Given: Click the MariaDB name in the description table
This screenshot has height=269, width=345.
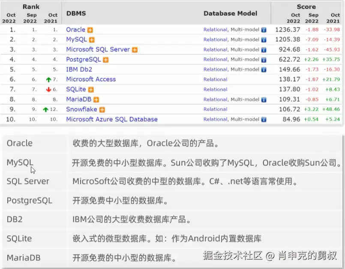Looking at the screenshot, I should 24,257.
